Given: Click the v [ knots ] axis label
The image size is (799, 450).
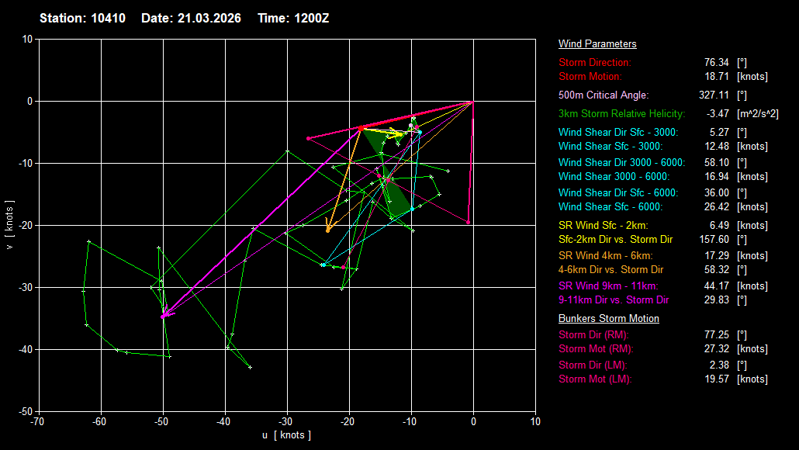Looking at the screenshot, I should tap(9, 225).
